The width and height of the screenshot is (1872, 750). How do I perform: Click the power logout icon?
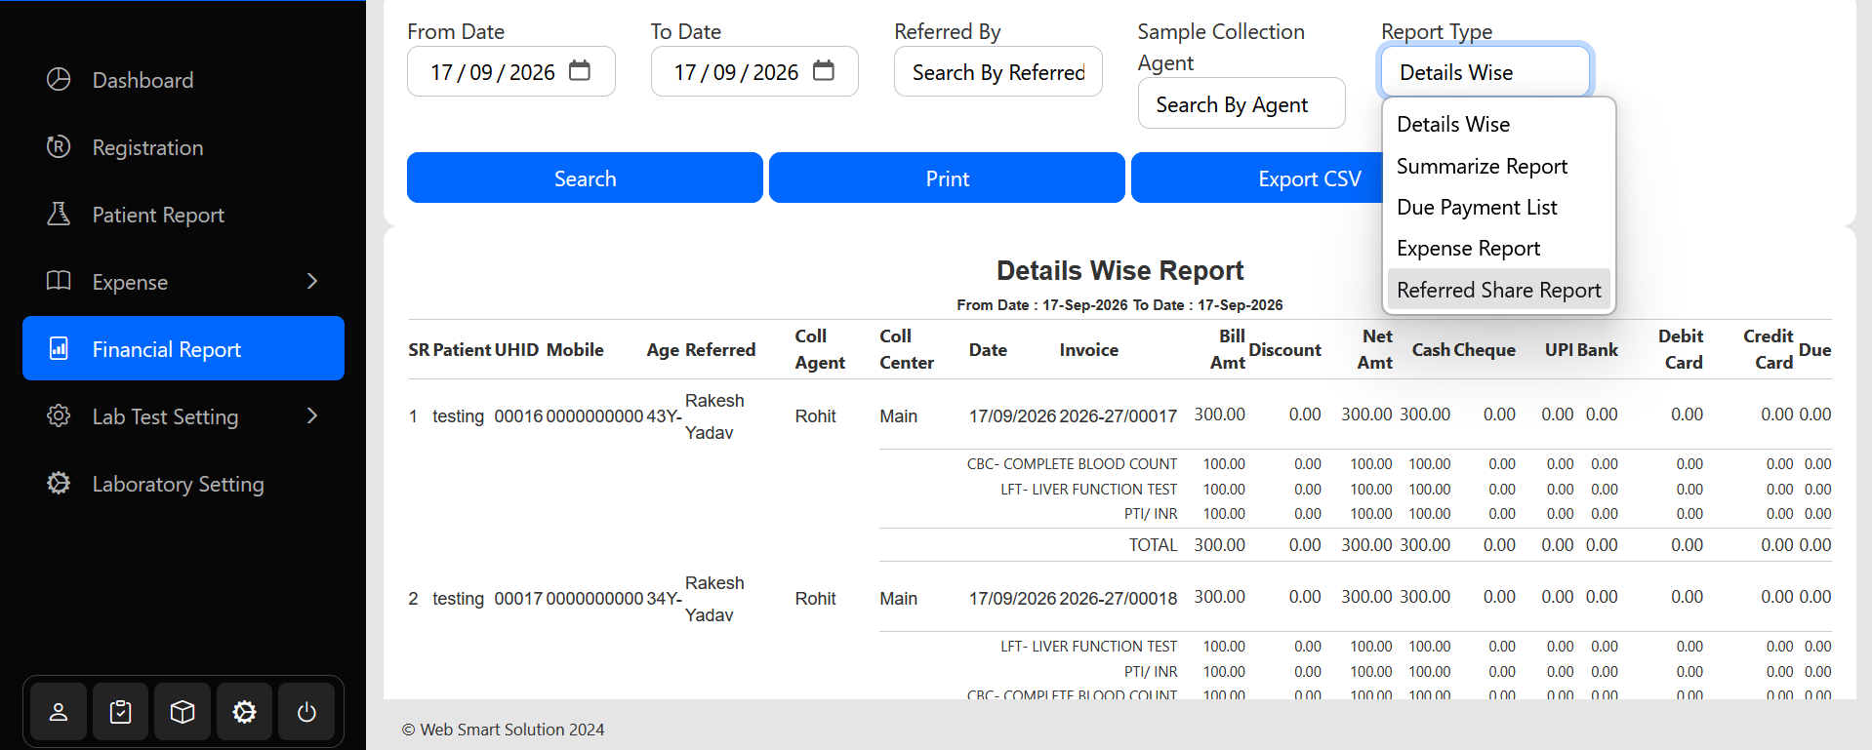point(306,712)
